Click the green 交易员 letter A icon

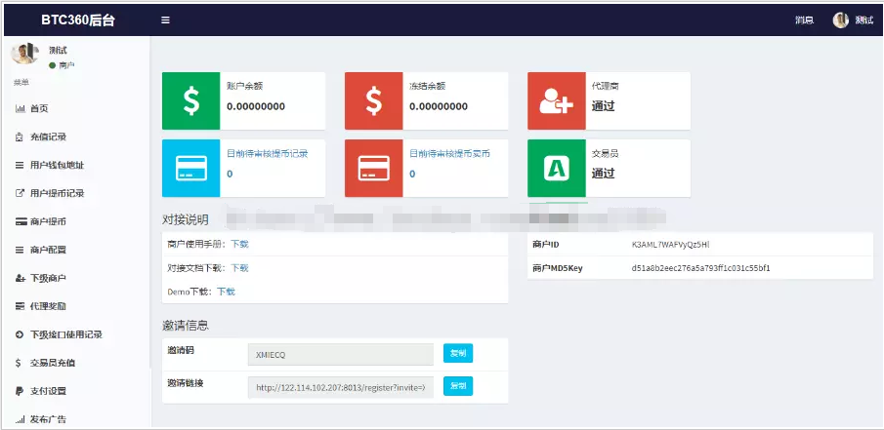[x=557, y=168]
